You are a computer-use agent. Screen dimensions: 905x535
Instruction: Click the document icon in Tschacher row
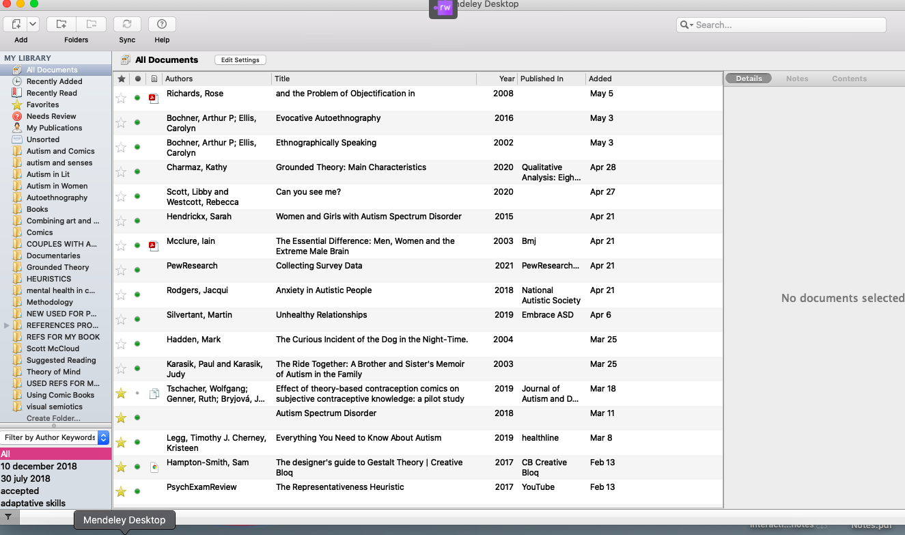coord(154,393)
